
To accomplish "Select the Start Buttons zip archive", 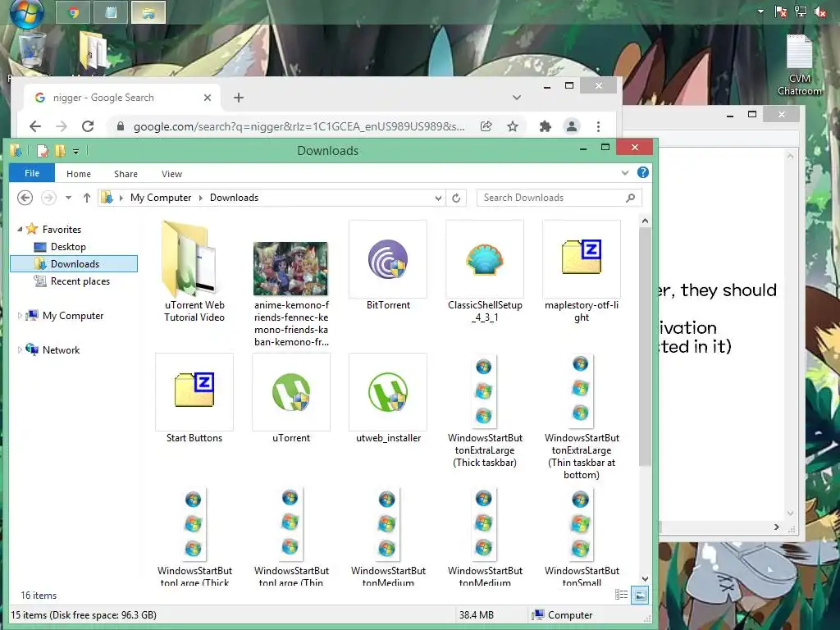I will (194, 392).
